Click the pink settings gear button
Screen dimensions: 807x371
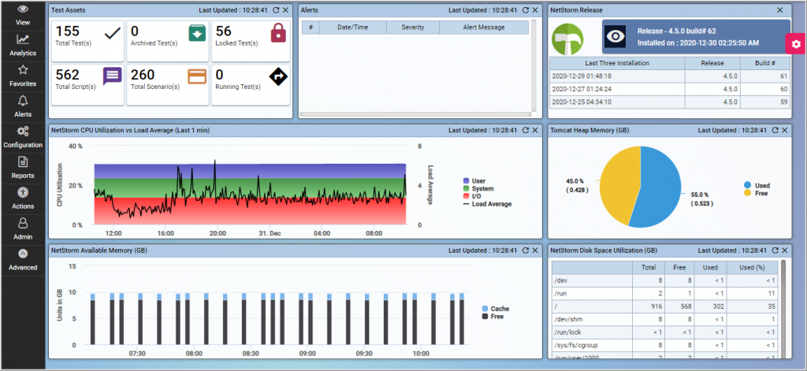(x=796, y=44)
